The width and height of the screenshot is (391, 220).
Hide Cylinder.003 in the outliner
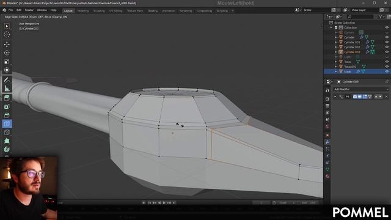point(387,52)
